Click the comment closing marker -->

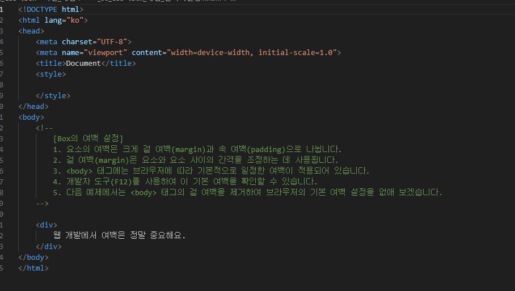tap(42, 204)
